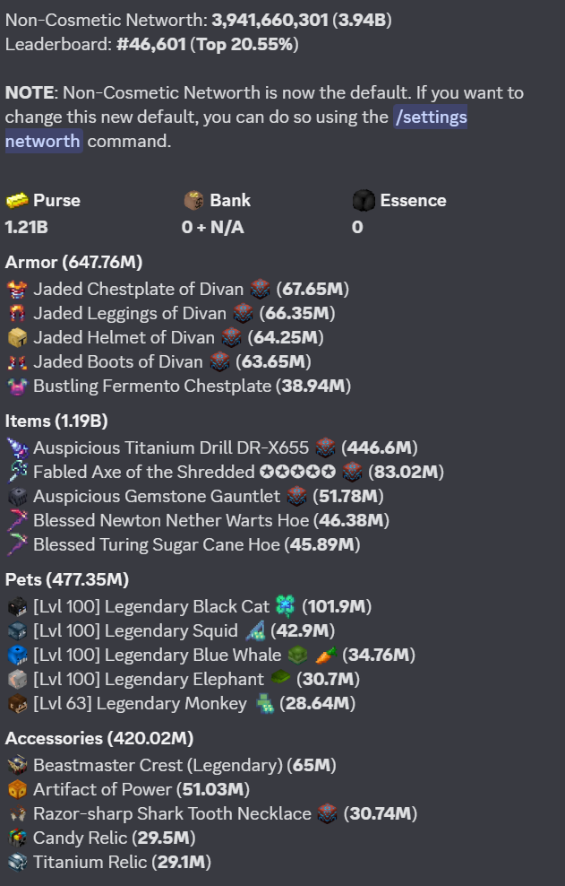The height and width of the screenshot is (886, 565).
Task: Click the Titanium Drill DR-X655 icon
Action: point(17,447)
